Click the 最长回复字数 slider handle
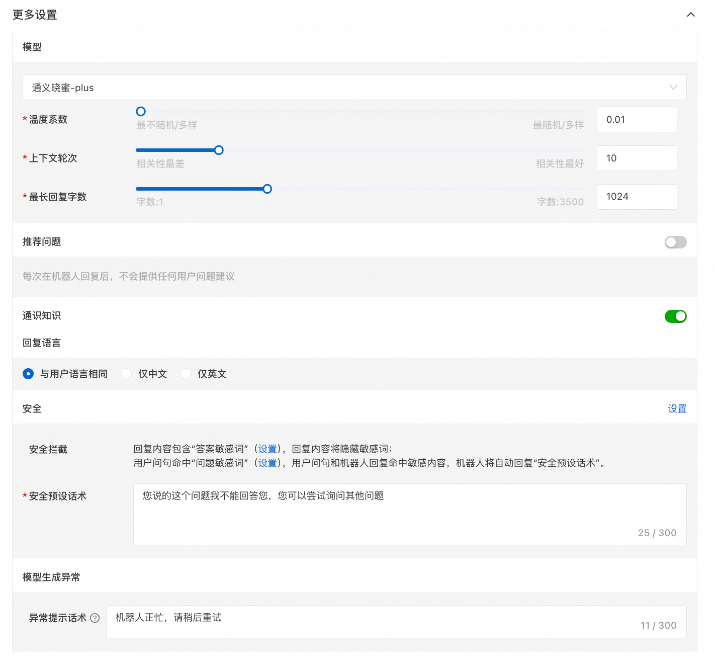 pyautogui.click(x=267, y=189)
